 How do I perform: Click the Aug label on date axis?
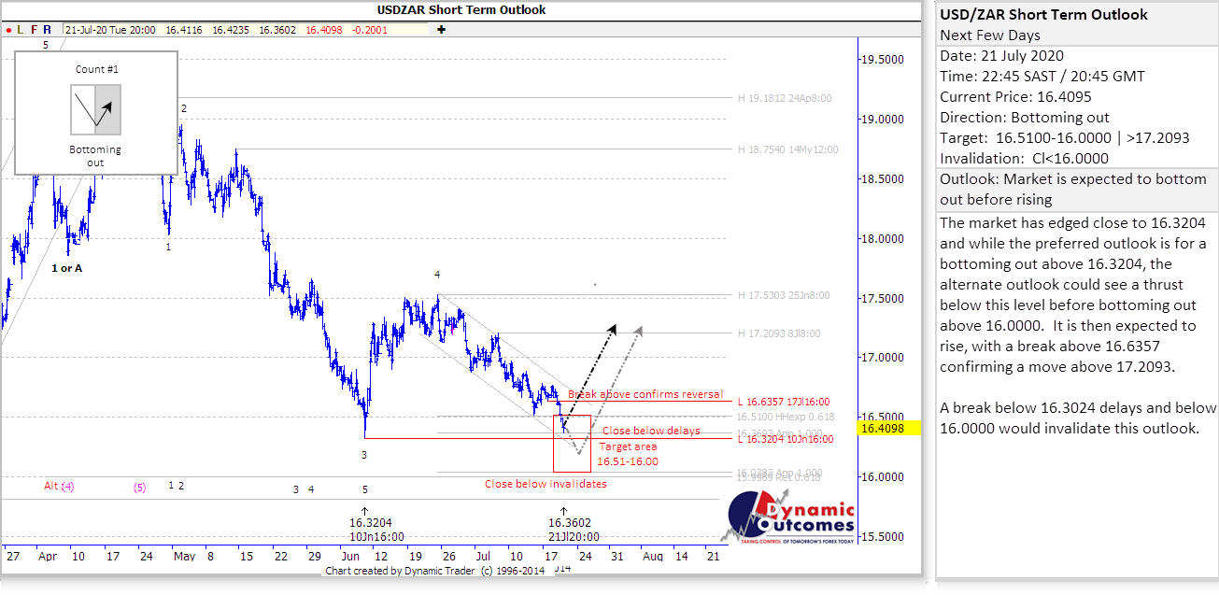pos(652,556)
